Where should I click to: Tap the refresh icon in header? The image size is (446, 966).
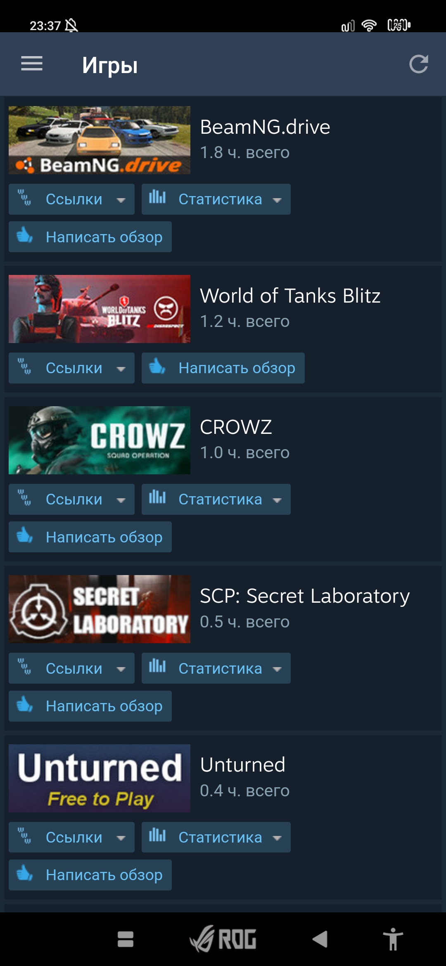(418, 64)
